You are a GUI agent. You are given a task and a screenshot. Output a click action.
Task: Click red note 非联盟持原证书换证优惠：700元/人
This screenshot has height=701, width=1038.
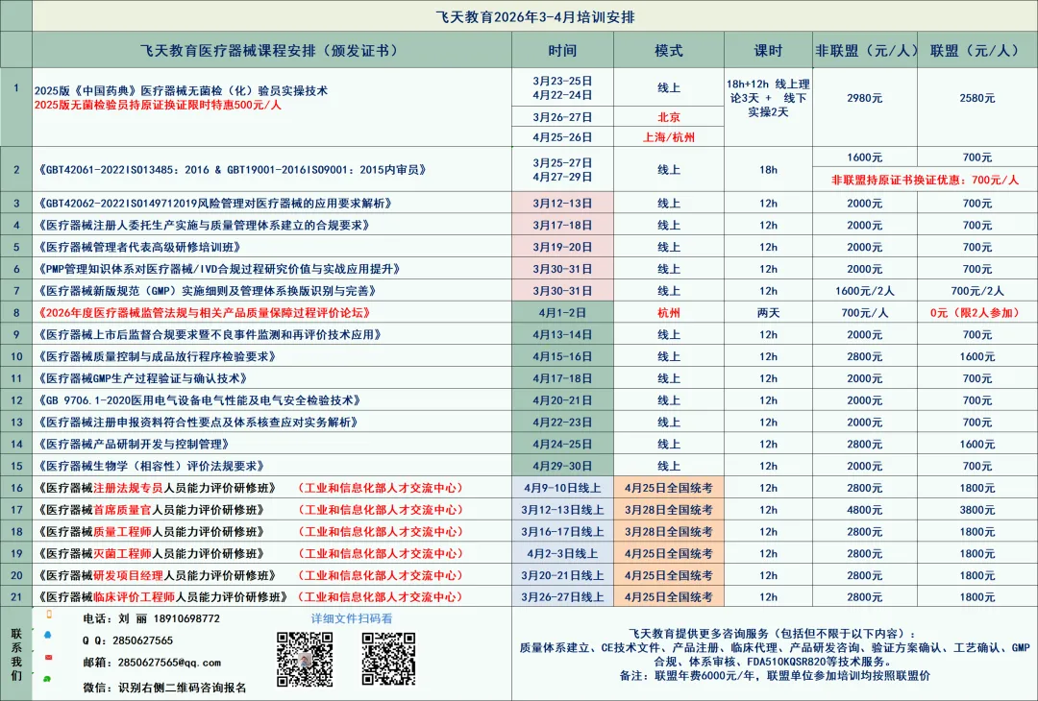pyautogui.click(x=925, y=180)
